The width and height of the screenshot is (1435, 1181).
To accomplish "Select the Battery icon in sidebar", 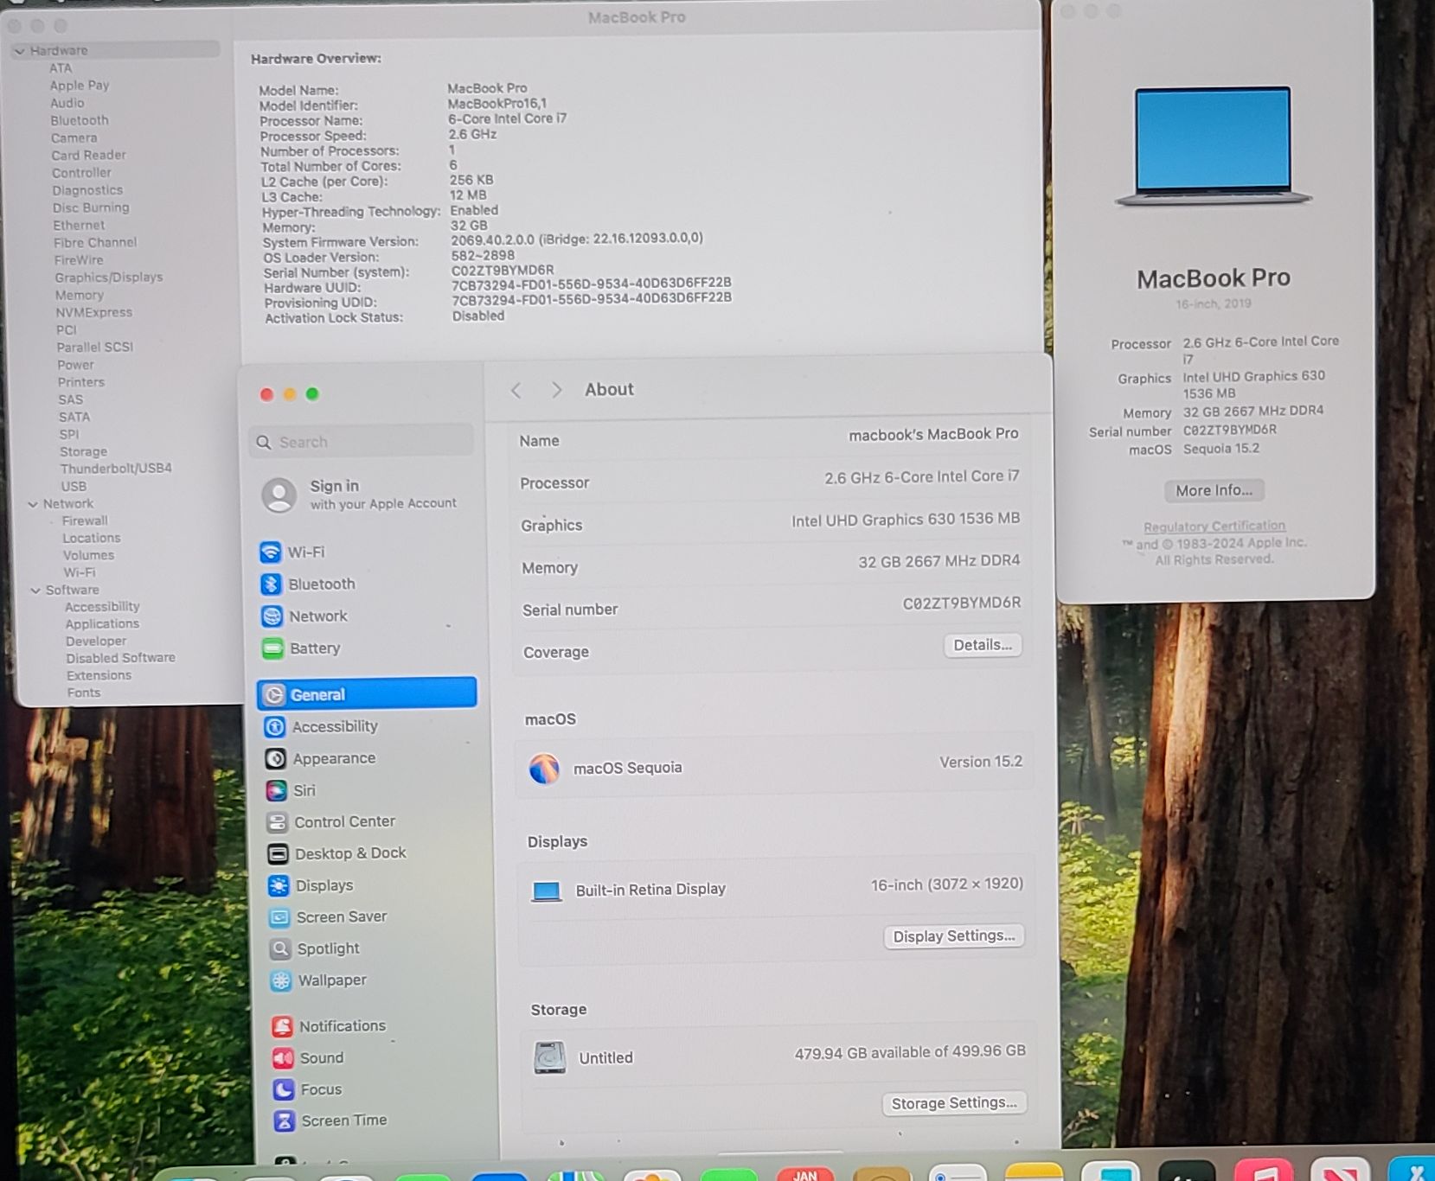I will (272, 648).
